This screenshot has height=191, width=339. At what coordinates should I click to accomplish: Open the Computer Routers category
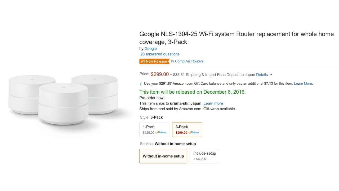tap(189, 61)
